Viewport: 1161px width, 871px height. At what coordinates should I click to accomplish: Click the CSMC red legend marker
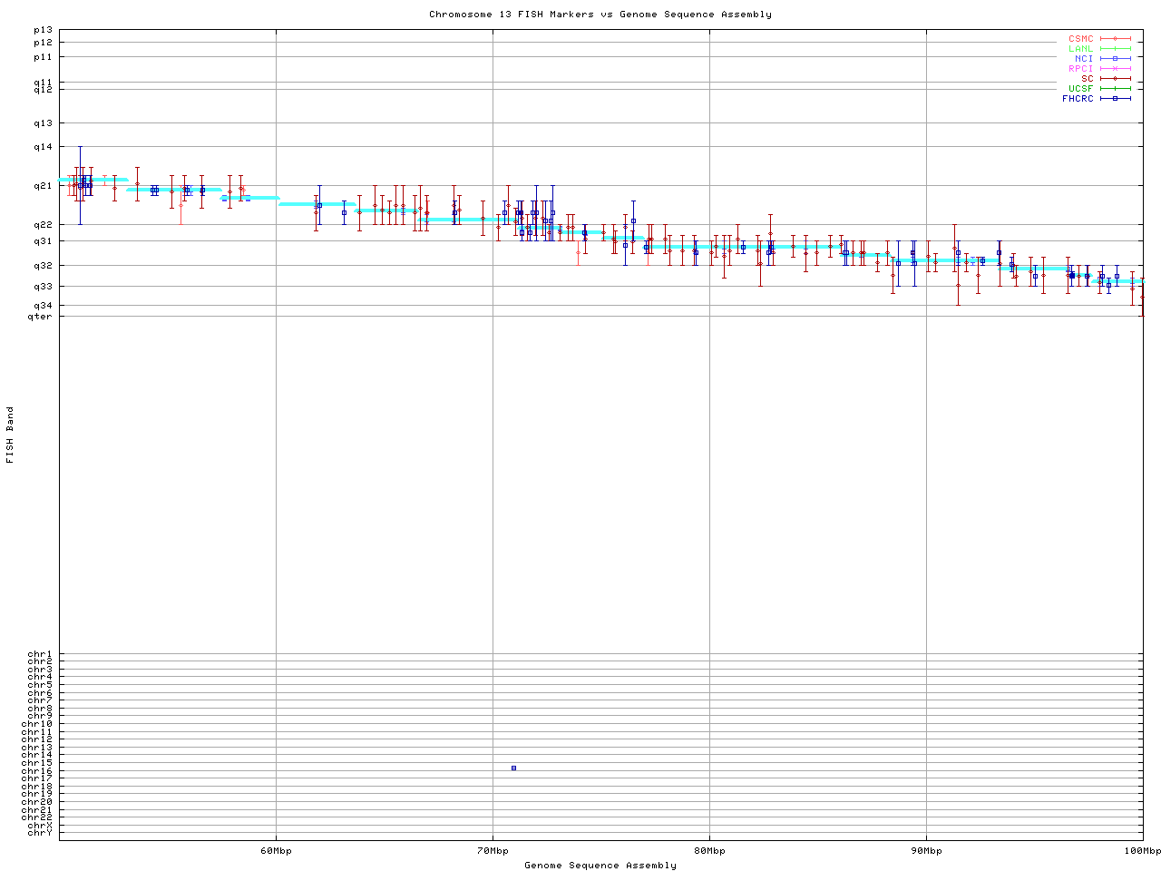tap(1115, 39)
